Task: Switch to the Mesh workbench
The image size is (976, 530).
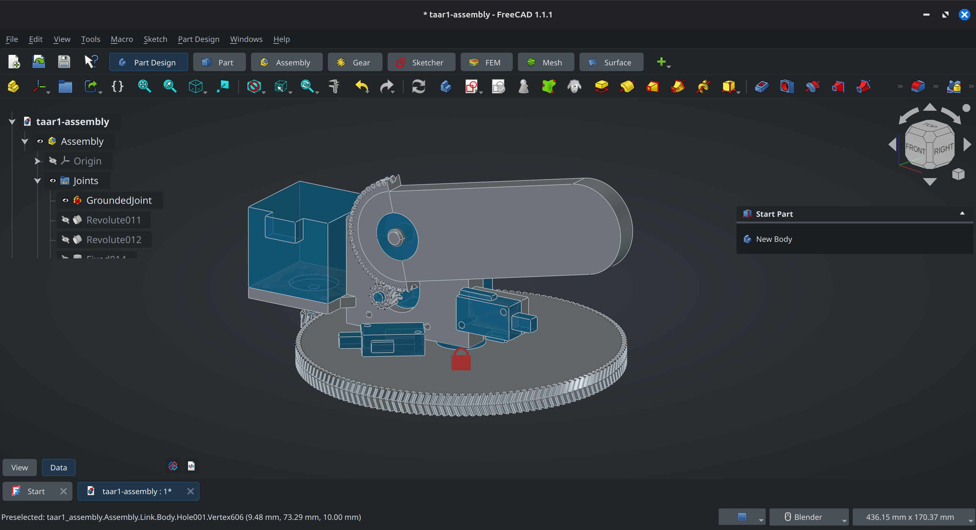Action: (546, 62)
